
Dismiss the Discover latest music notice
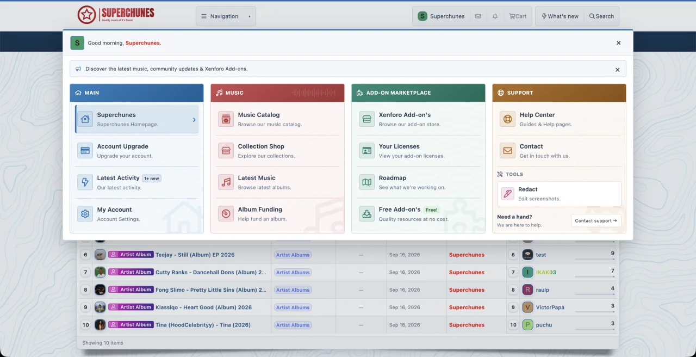617,70
